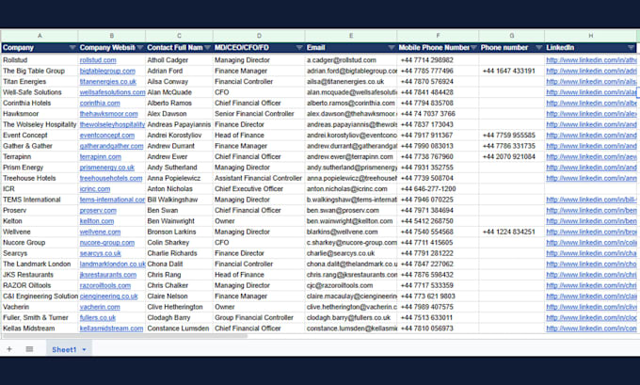This screenshot has height=385, width=640.
Task: Select the Senior Financial Controller cell
Action: tap(259, 114)
